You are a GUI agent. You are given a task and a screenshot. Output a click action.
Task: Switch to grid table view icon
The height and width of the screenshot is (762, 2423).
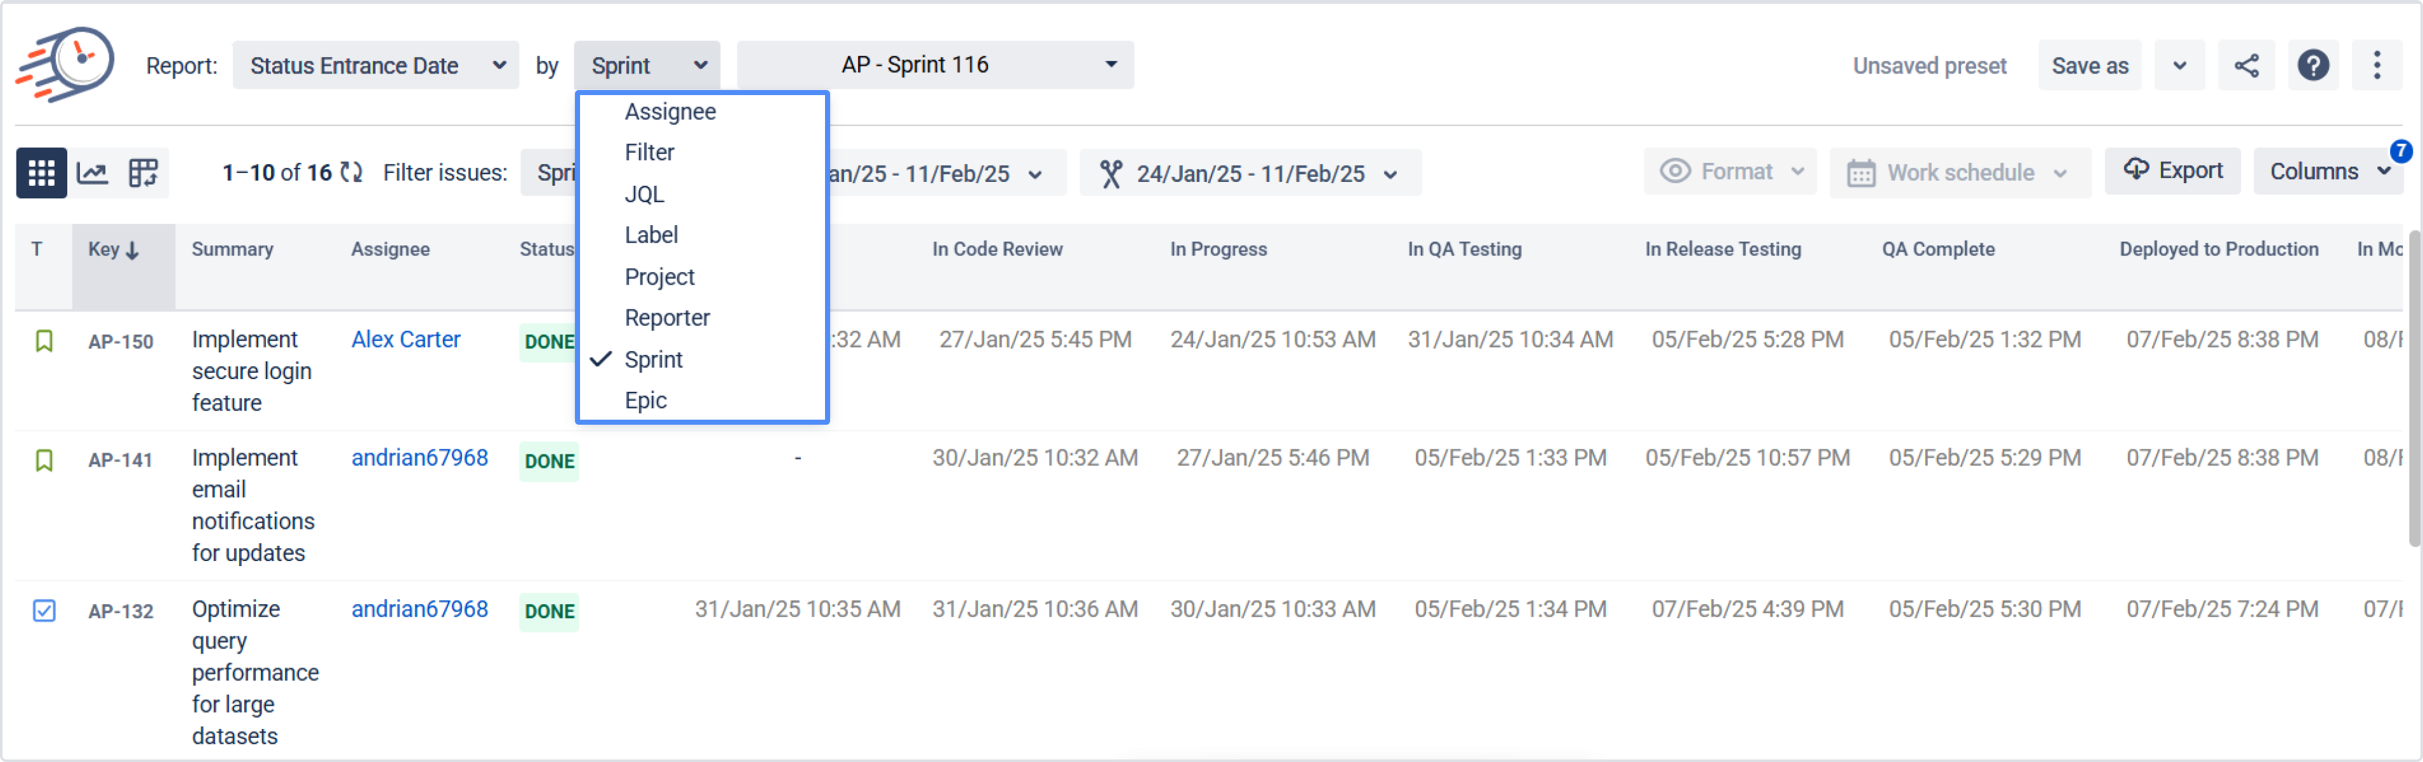coord(41,173)
